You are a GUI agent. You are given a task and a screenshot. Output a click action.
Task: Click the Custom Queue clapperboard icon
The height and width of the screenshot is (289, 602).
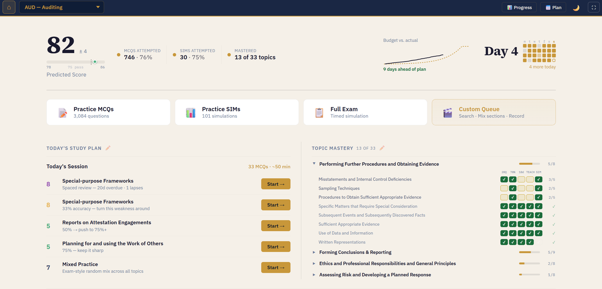pos(448,113)
